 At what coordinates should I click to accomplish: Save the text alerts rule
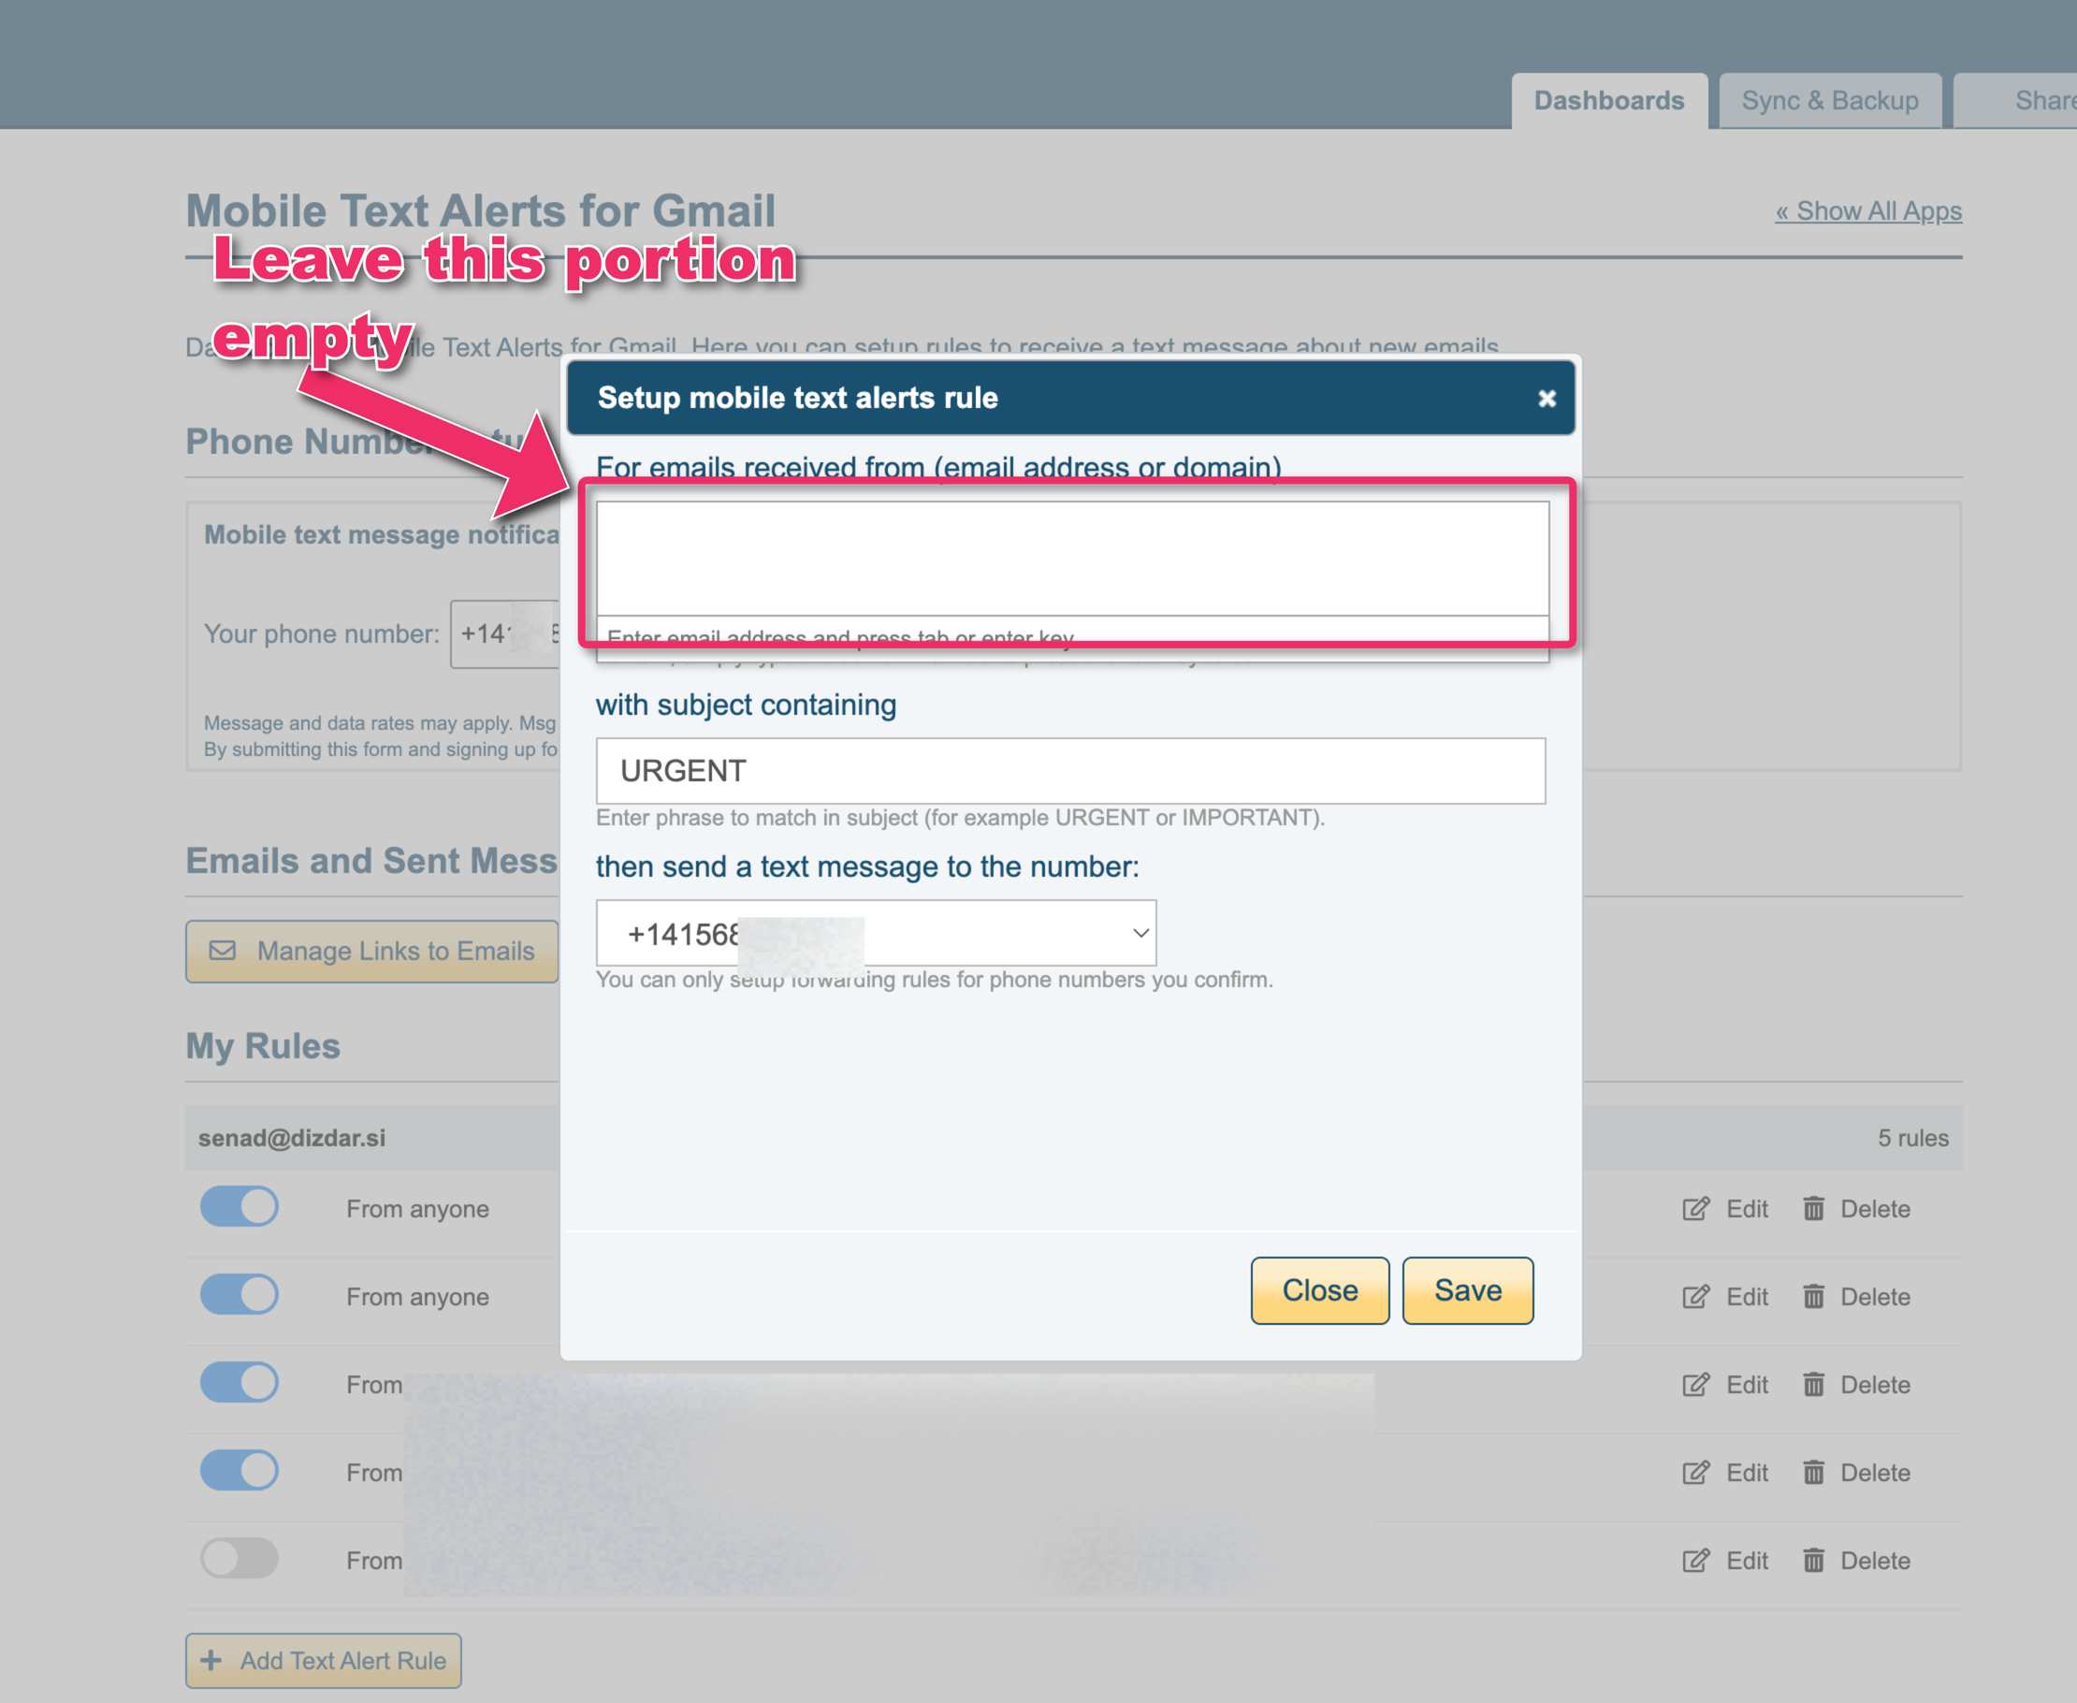point(1467,1290)
